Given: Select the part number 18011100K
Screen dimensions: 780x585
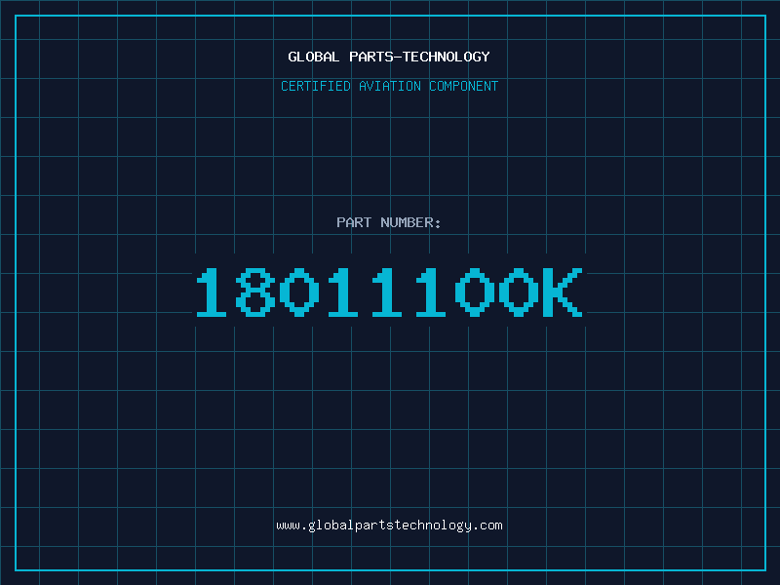Looking at the screenshot, I should click(x=389, y=292).
